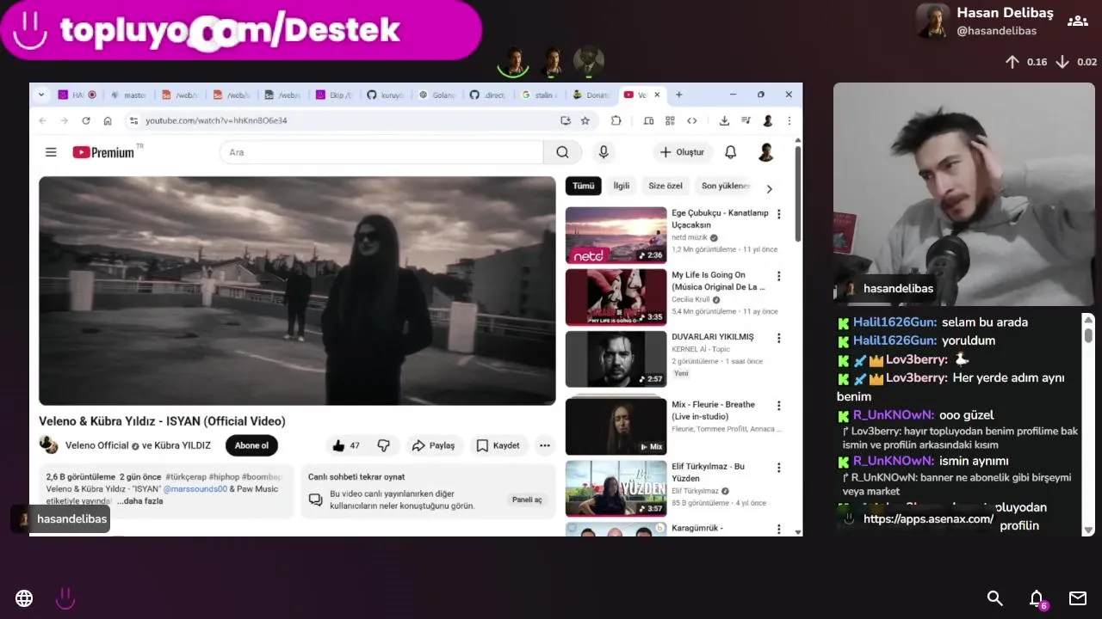Open the browser tab search dropdown arrow
The height and width of the screenshot is (619, 1102).
pyautogui.click(x=42, y=95)
